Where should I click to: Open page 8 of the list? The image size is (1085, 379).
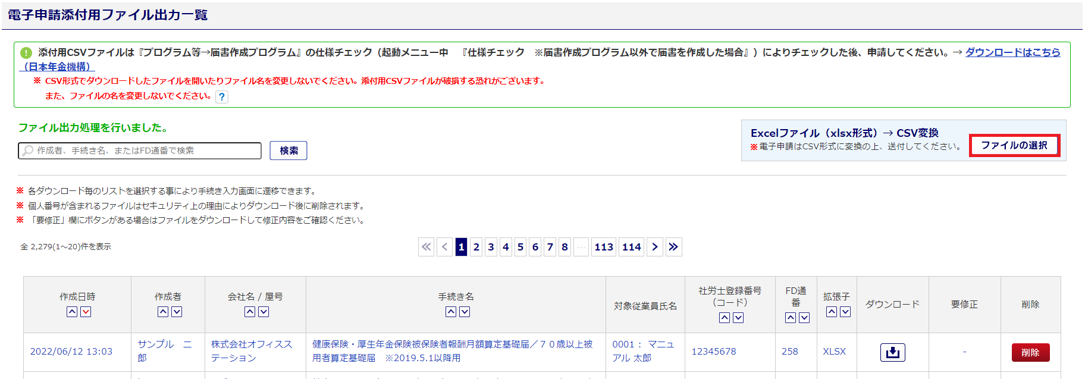coord(565,247)
